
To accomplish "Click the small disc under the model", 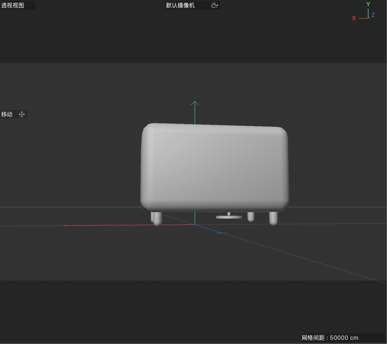I will [x=229, y=217].
